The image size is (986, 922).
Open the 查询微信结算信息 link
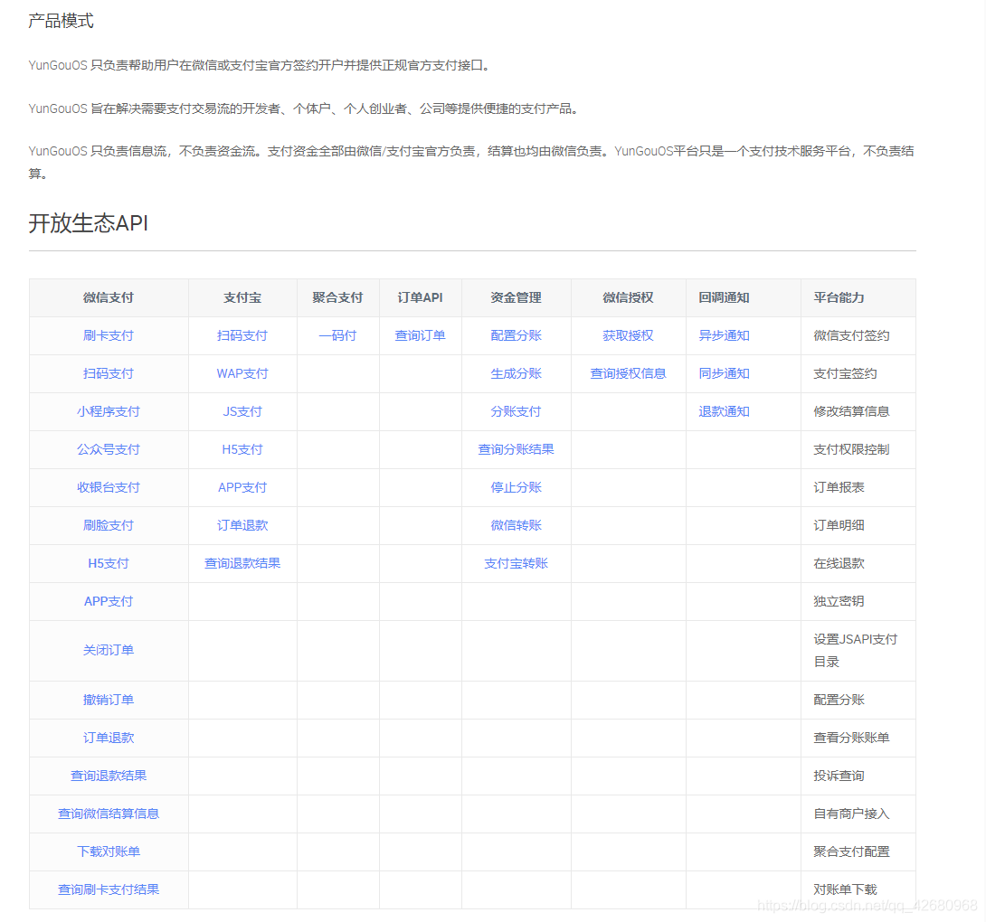109,814
